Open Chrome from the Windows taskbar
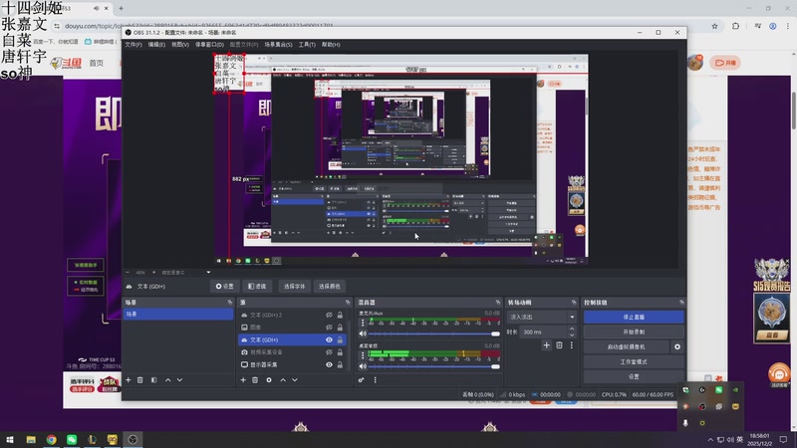Viewport: 797px width, 448px height. (x=52, y=439)
